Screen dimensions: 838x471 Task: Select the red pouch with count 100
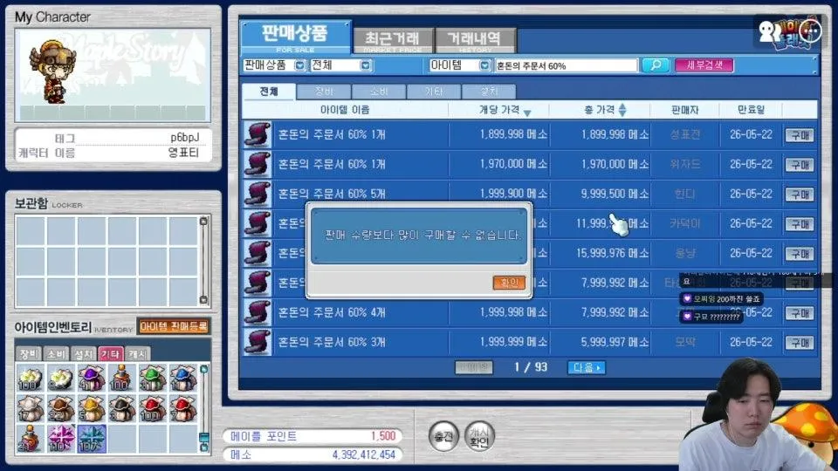coord(152,408)
